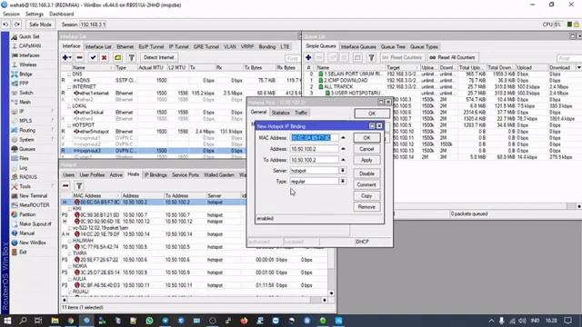Click Reset All Counters in Queue List
Image resolution: width=582 pixels, height=327 pixels.
coord(453,57)
